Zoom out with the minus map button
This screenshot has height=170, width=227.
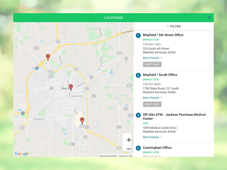129,149
